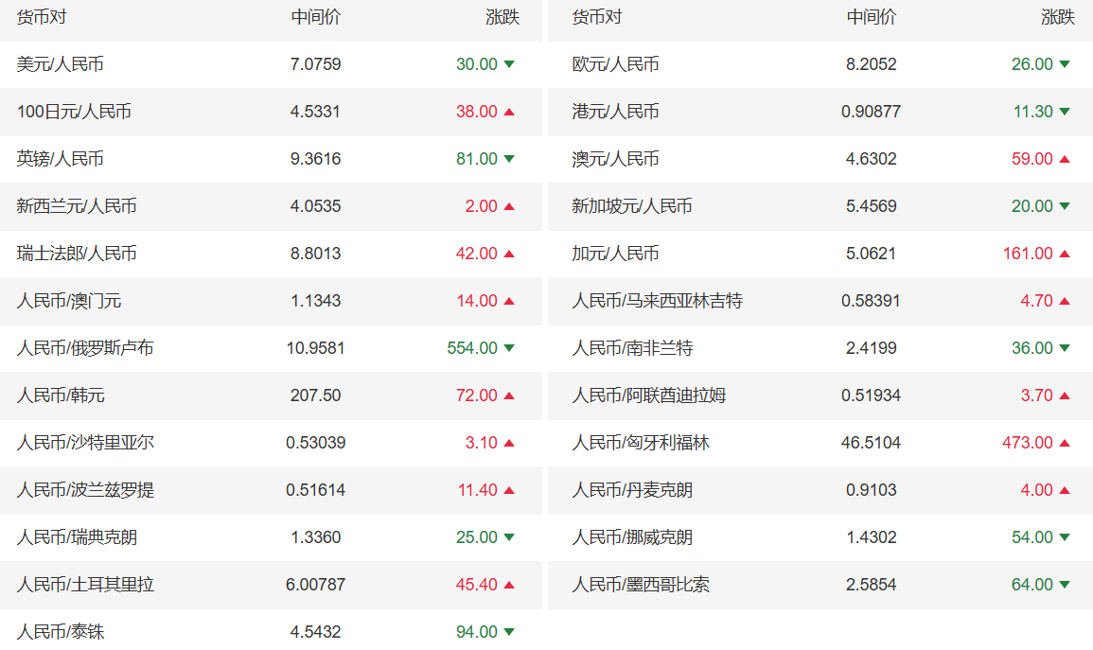Click the 46.5104 mid-price value
This screenshot has height=650, width=1093.
(871, 443)
